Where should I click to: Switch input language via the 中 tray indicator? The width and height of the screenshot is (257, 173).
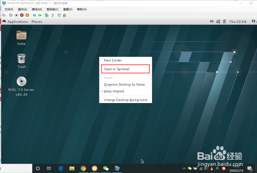[217, 169]
